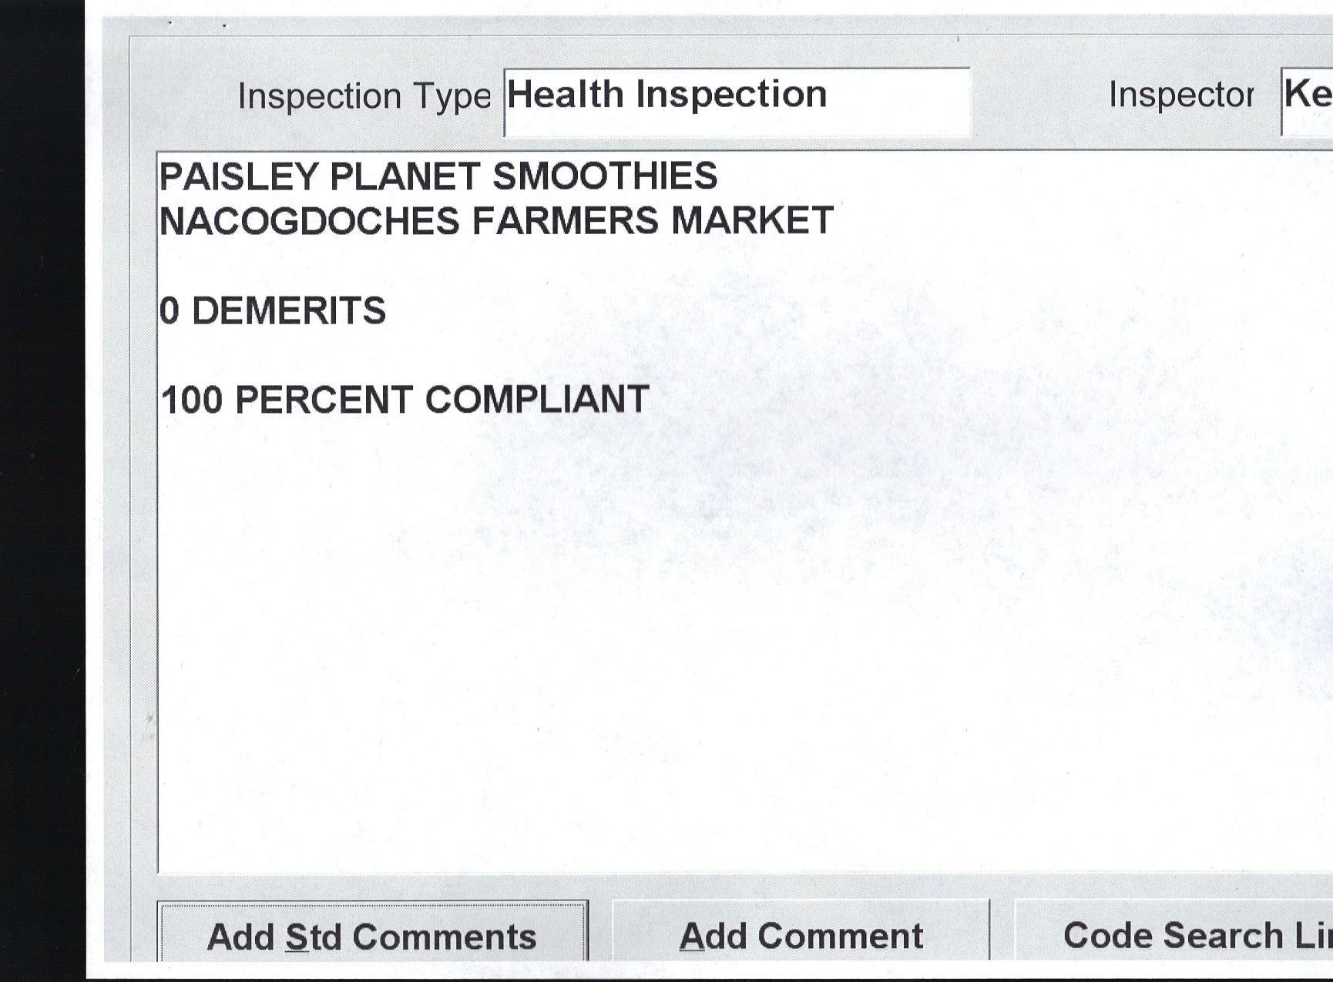Click the word PERCENT in comments
Viewport: 1333px width, 982px height.
(x=324, y=400)
